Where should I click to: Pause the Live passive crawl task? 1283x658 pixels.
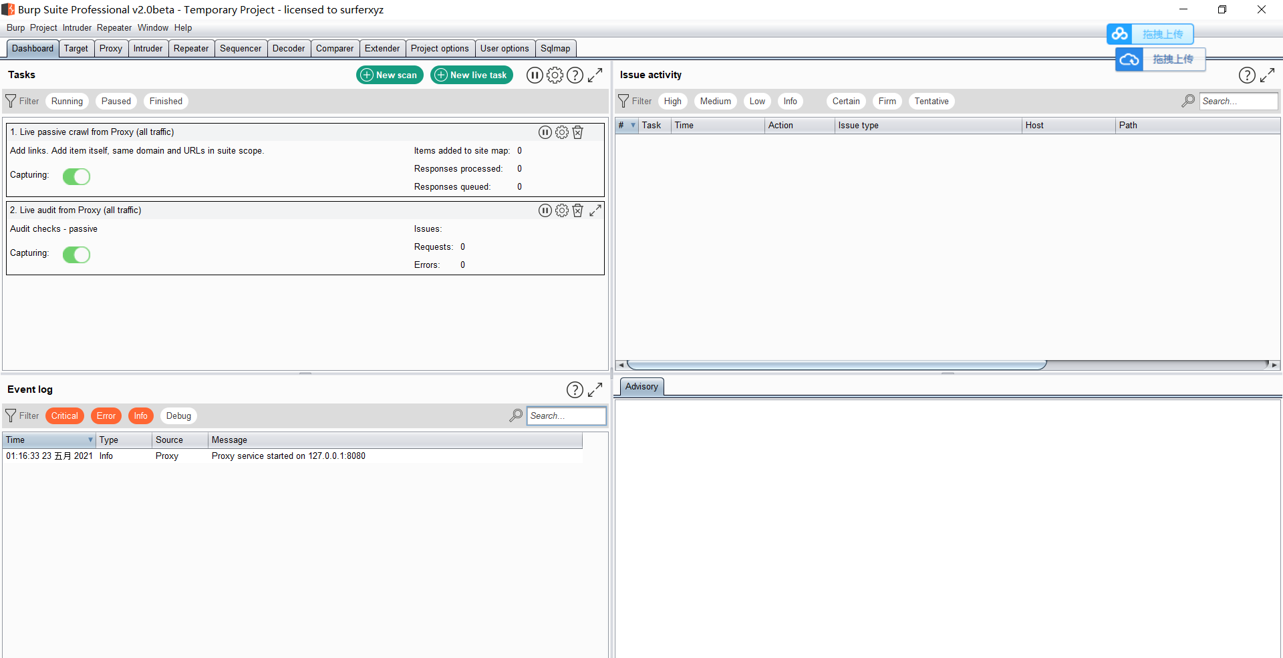point(545,132)
